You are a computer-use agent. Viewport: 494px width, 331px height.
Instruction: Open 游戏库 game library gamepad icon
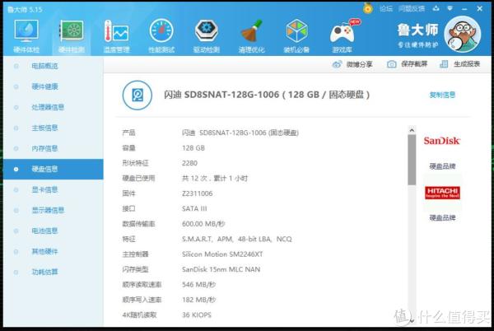coord(343,34)
